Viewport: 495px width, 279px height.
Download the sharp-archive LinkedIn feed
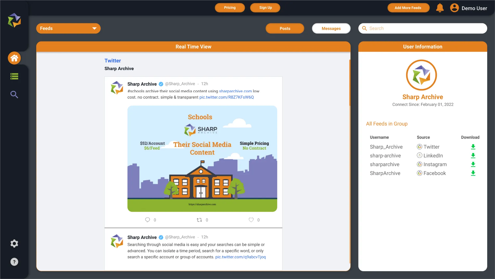tap(473, 156)
